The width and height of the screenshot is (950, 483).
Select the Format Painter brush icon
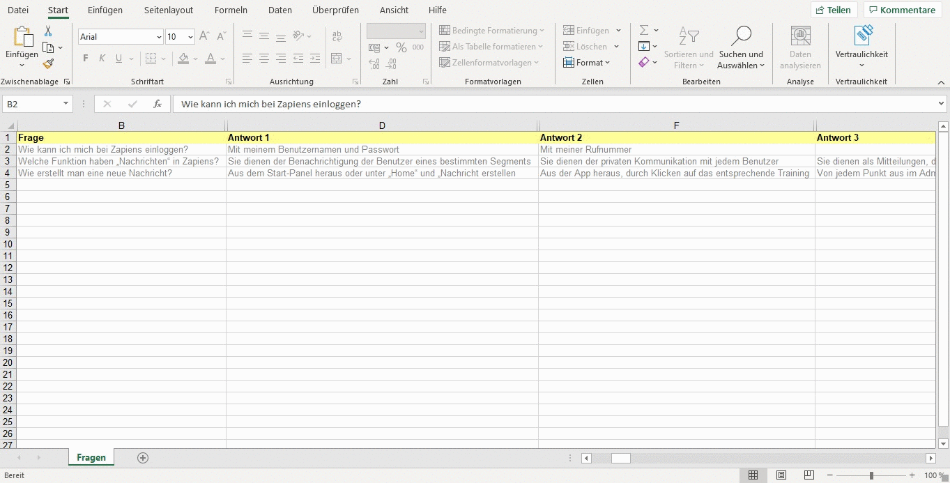tap(48, 63)
